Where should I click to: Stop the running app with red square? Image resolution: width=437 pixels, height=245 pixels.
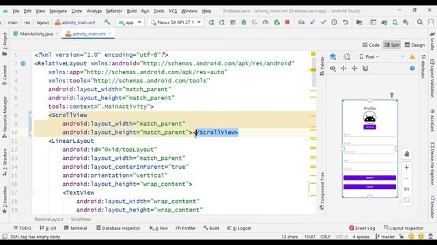click(287, 22)
